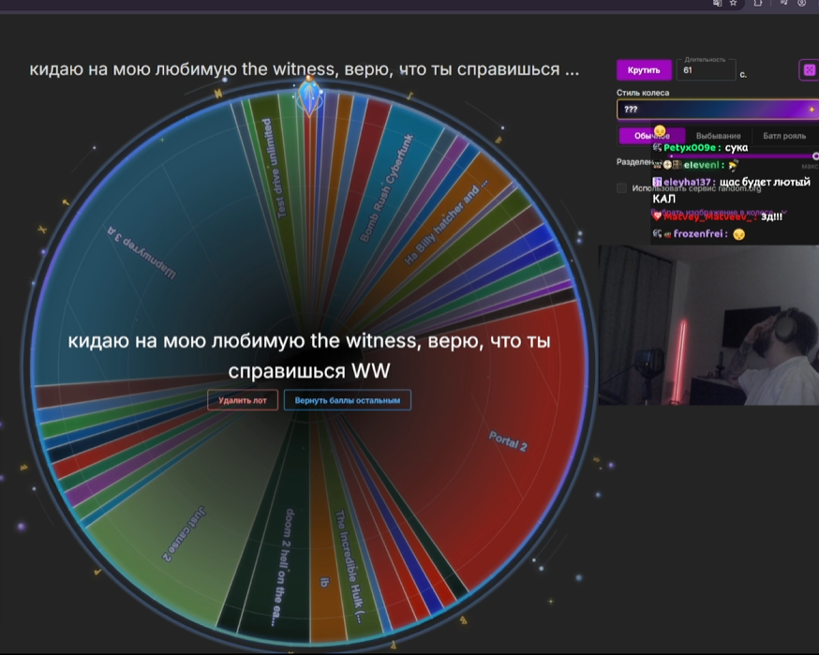The image size is (819, 655).
Task: Click the The Incredible Hulk segment label
Action: 350,566
